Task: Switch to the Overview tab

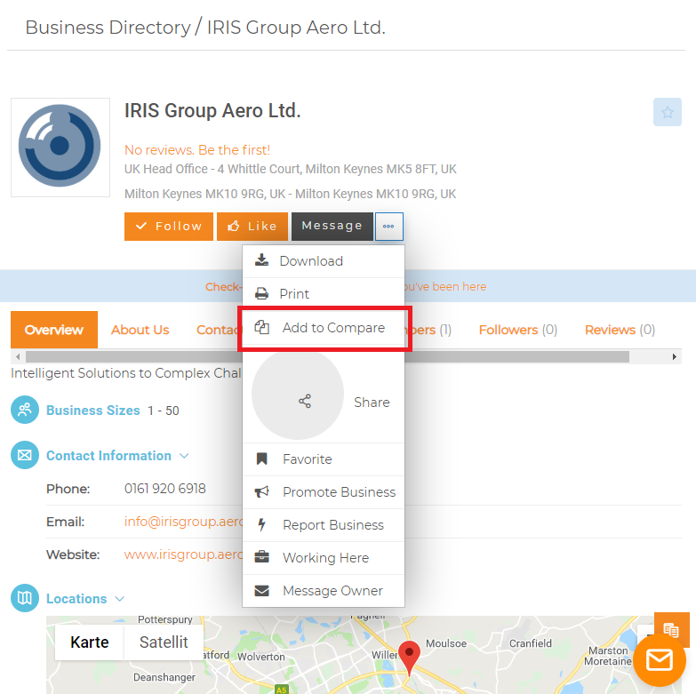Action: click(54, 330)
